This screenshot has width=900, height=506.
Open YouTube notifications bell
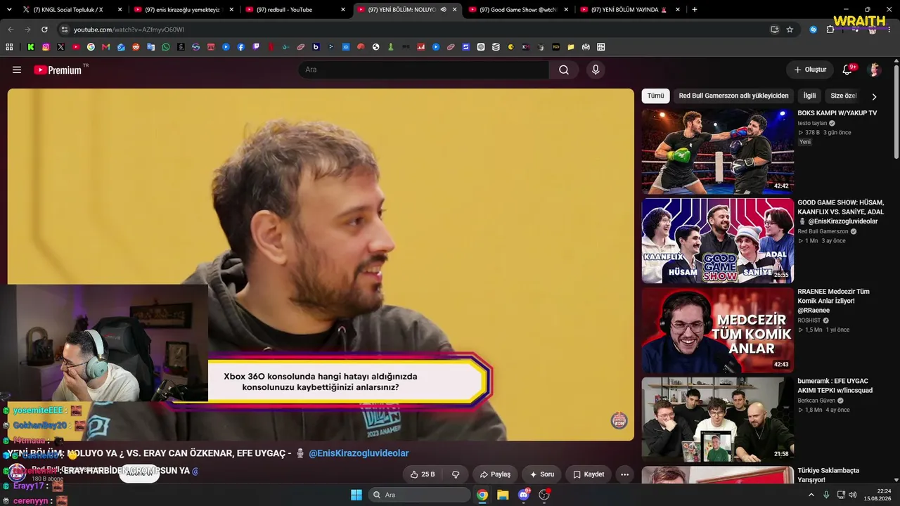(x=847, y=70)
